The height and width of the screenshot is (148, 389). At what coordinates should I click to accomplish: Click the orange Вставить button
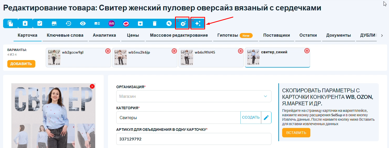tap(296, 133)
